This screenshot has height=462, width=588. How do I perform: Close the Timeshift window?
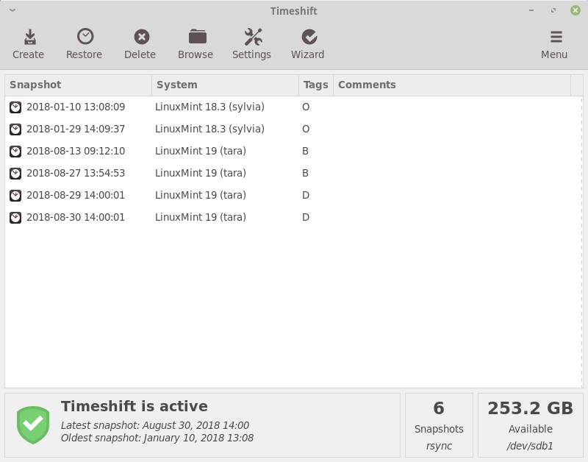click(576, 10)
